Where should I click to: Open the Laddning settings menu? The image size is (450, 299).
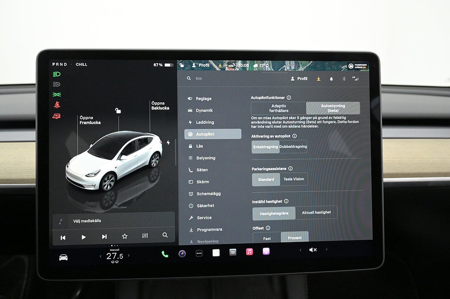click(x=205, y=122)
